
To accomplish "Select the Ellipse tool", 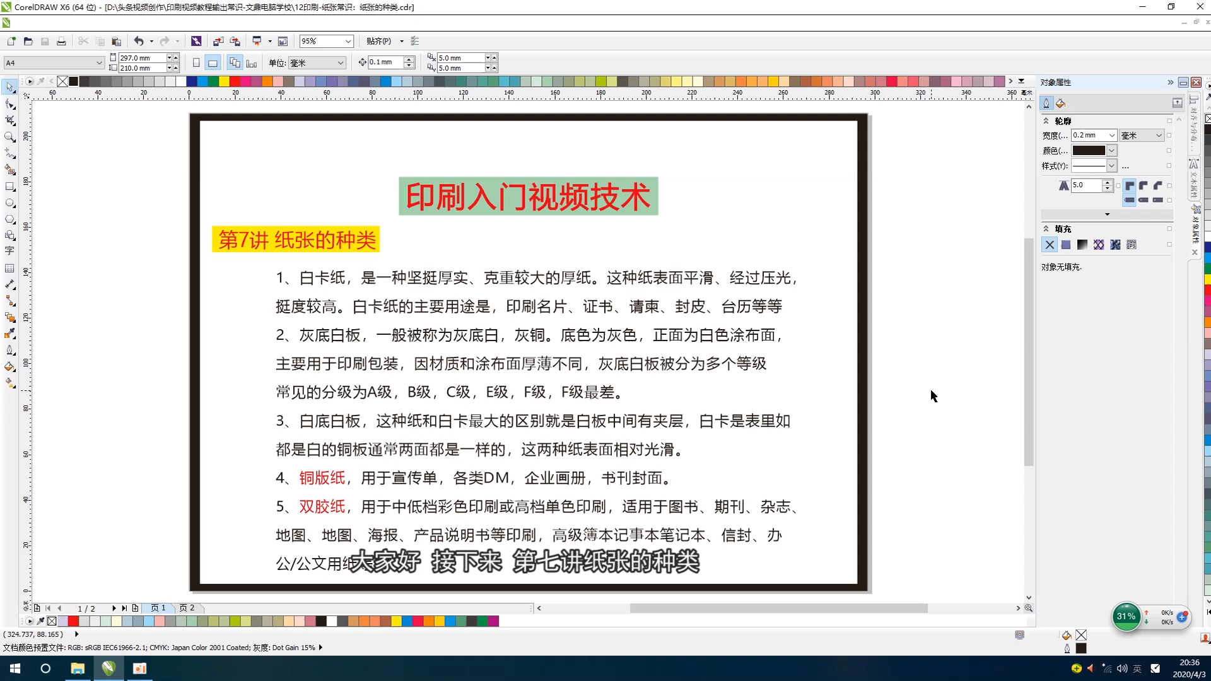I will (x=9, y=203).
